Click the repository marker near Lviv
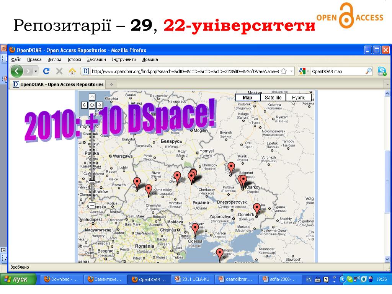 [137, 183]
